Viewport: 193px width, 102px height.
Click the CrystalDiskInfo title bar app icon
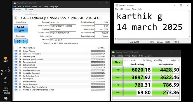(15, 3)
